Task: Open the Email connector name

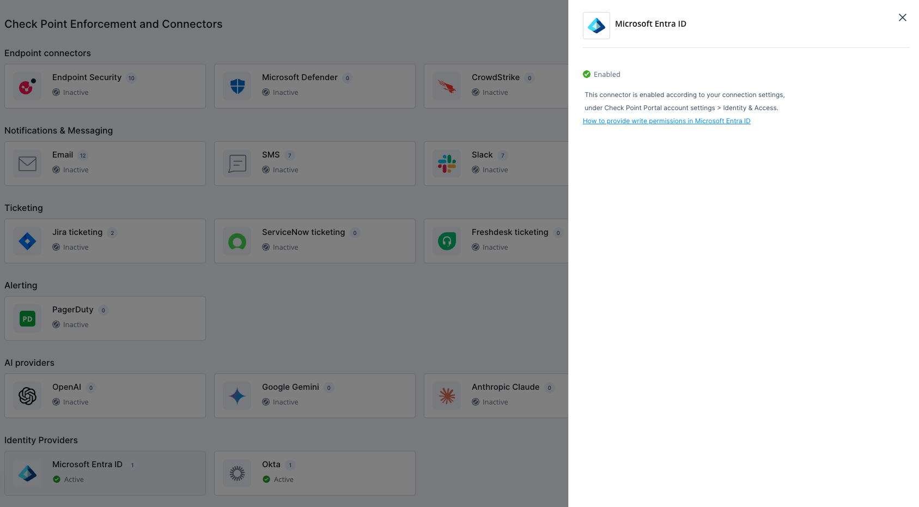Action: (x=63, y=155)
